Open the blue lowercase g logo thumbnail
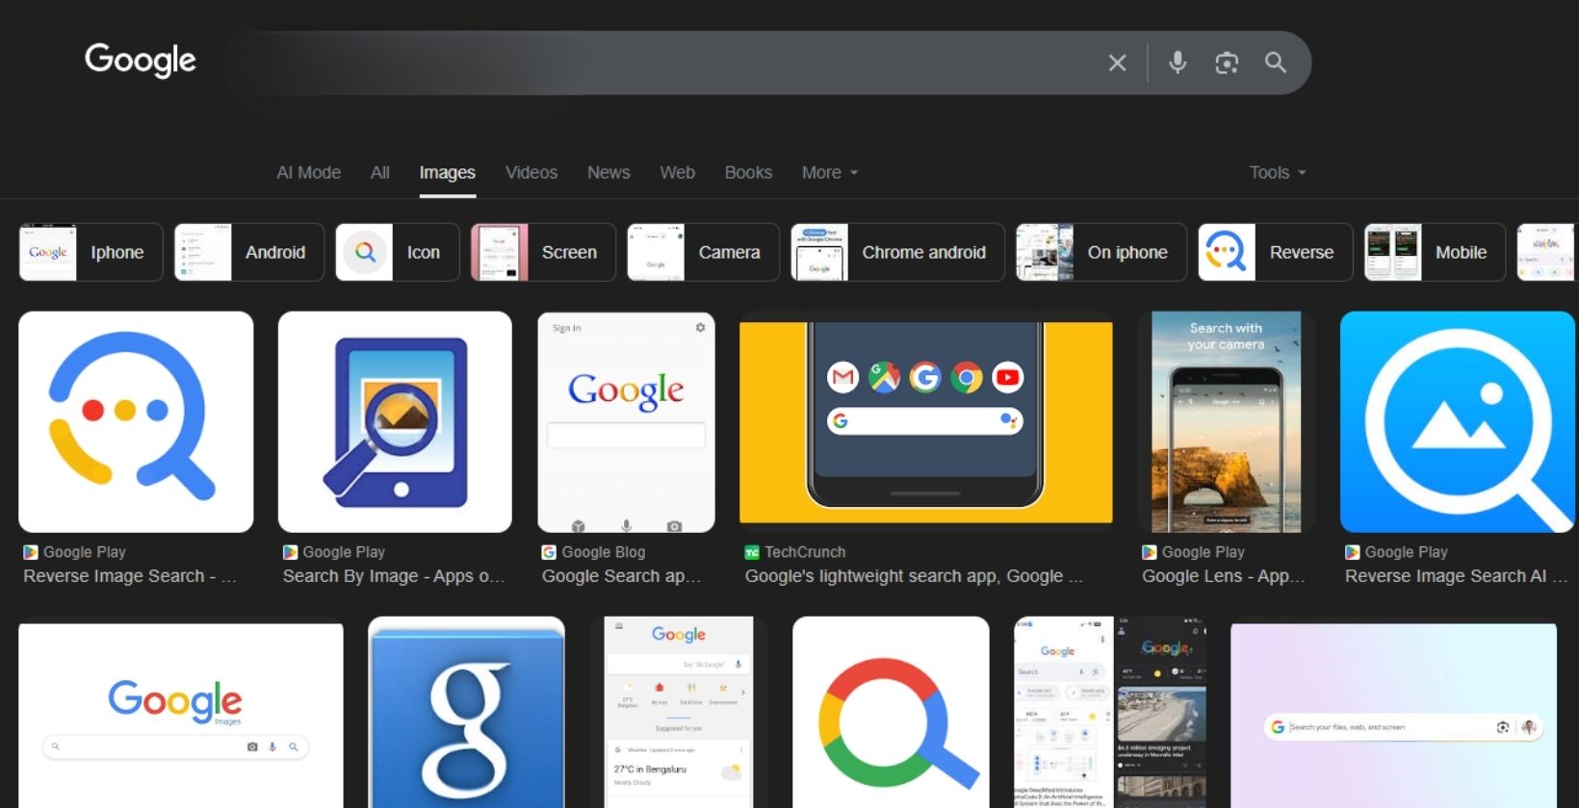 click(x=466, y=713)
